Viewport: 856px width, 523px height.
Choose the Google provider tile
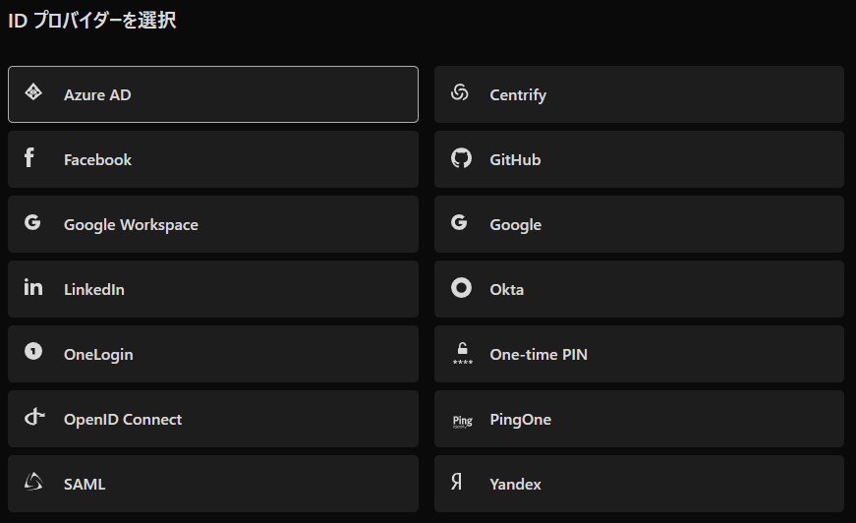(639, 224)
